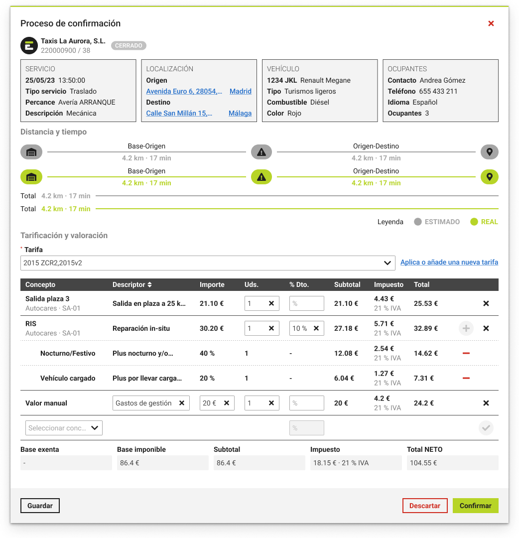Click the Confirmar button
The width and height of the screenshot is (519, 538).
pyautogui.click(x=476, y=506)
